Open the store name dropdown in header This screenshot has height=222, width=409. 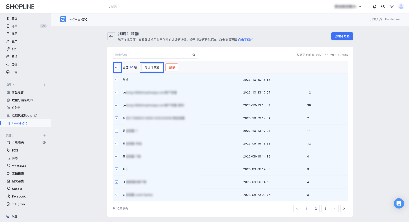[x=348, y=7]
